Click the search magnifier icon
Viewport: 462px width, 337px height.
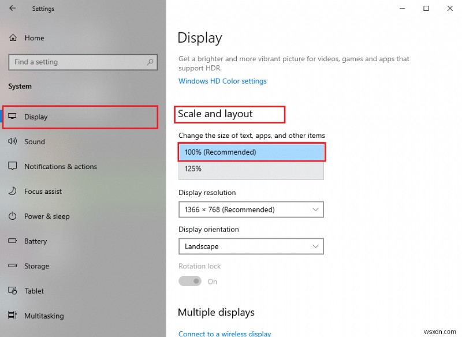click(x=150, y=62)
